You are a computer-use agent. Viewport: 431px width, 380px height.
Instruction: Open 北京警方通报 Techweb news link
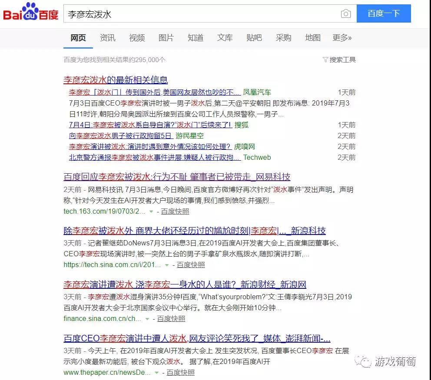coord(155,158)
